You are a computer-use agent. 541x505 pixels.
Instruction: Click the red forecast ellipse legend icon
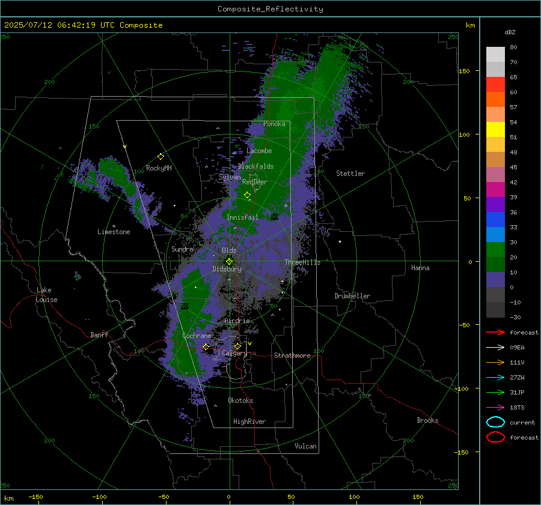[x=495, y=437]
